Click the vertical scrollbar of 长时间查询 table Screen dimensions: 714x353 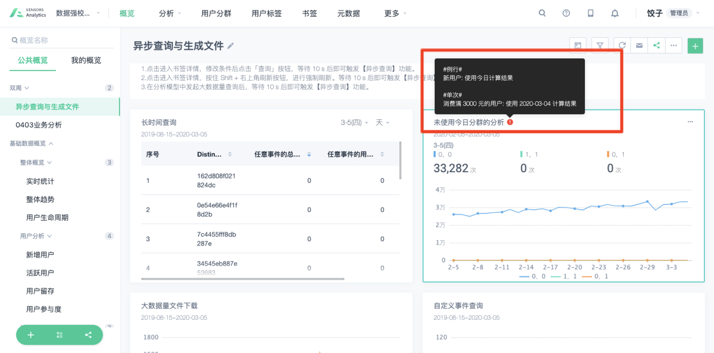tap(401, 160)
